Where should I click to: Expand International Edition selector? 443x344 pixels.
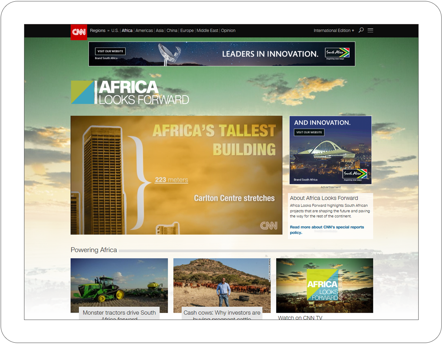click(334, 30)
